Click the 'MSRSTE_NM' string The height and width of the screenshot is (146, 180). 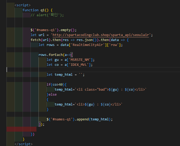tap(80, 60)
